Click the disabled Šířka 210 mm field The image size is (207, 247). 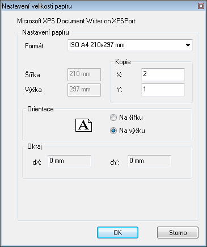click(84, 74)
